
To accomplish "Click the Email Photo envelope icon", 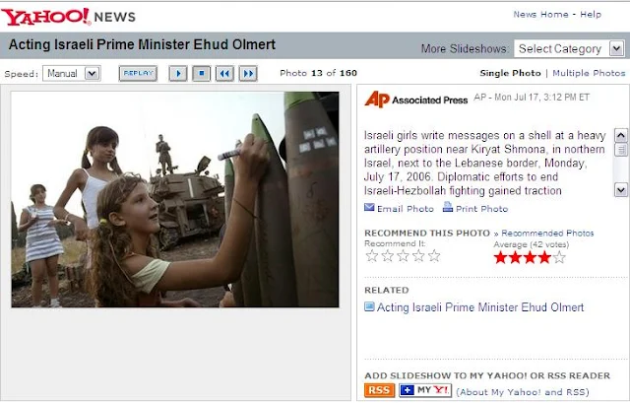I will [369, 208].
